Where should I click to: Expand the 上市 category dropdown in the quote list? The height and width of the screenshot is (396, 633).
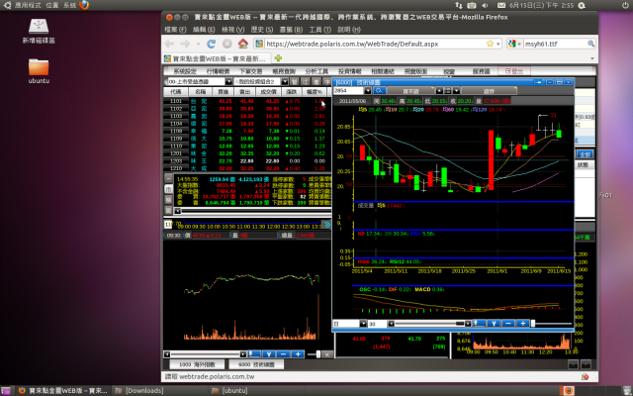coord(228,81)
